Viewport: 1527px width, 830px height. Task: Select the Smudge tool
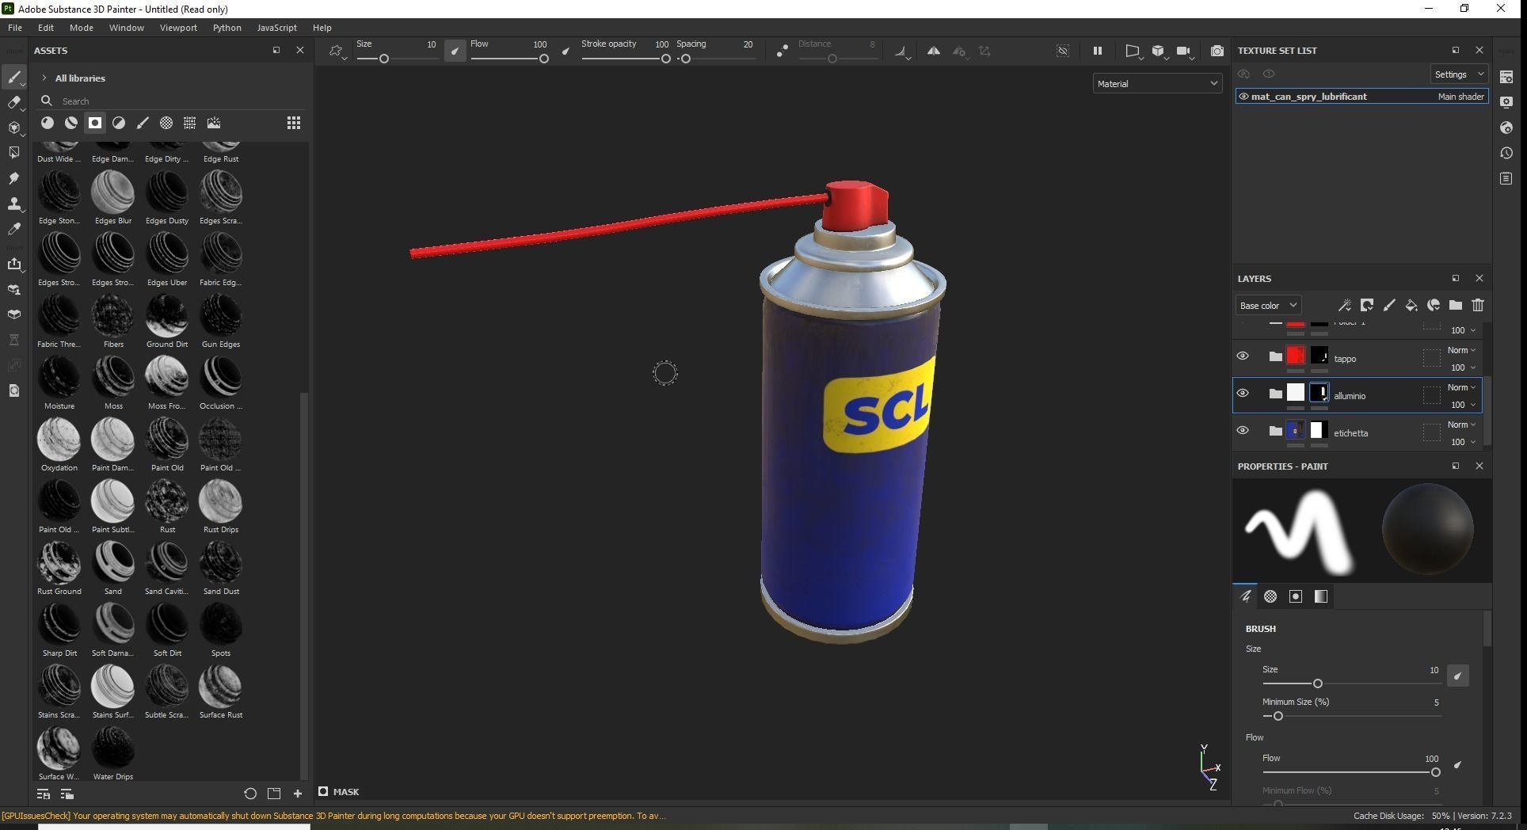13,178
